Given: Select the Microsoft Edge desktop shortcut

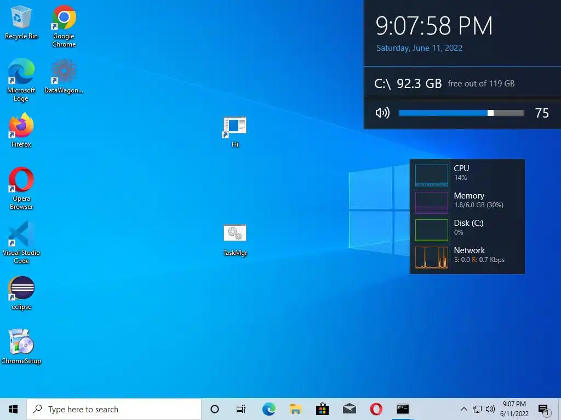Looking at the screenshot, I should 21,80.
